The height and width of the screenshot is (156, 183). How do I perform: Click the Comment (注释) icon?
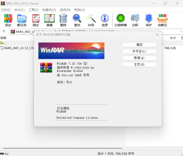tap(135, 20)
